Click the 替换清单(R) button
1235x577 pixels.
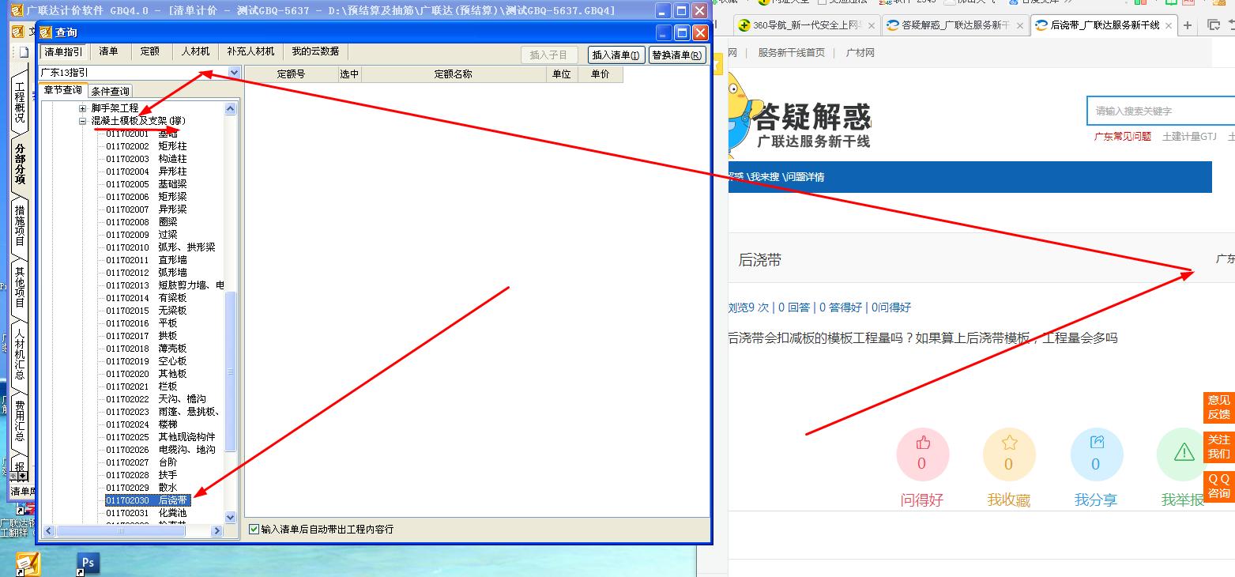point(678,55)
